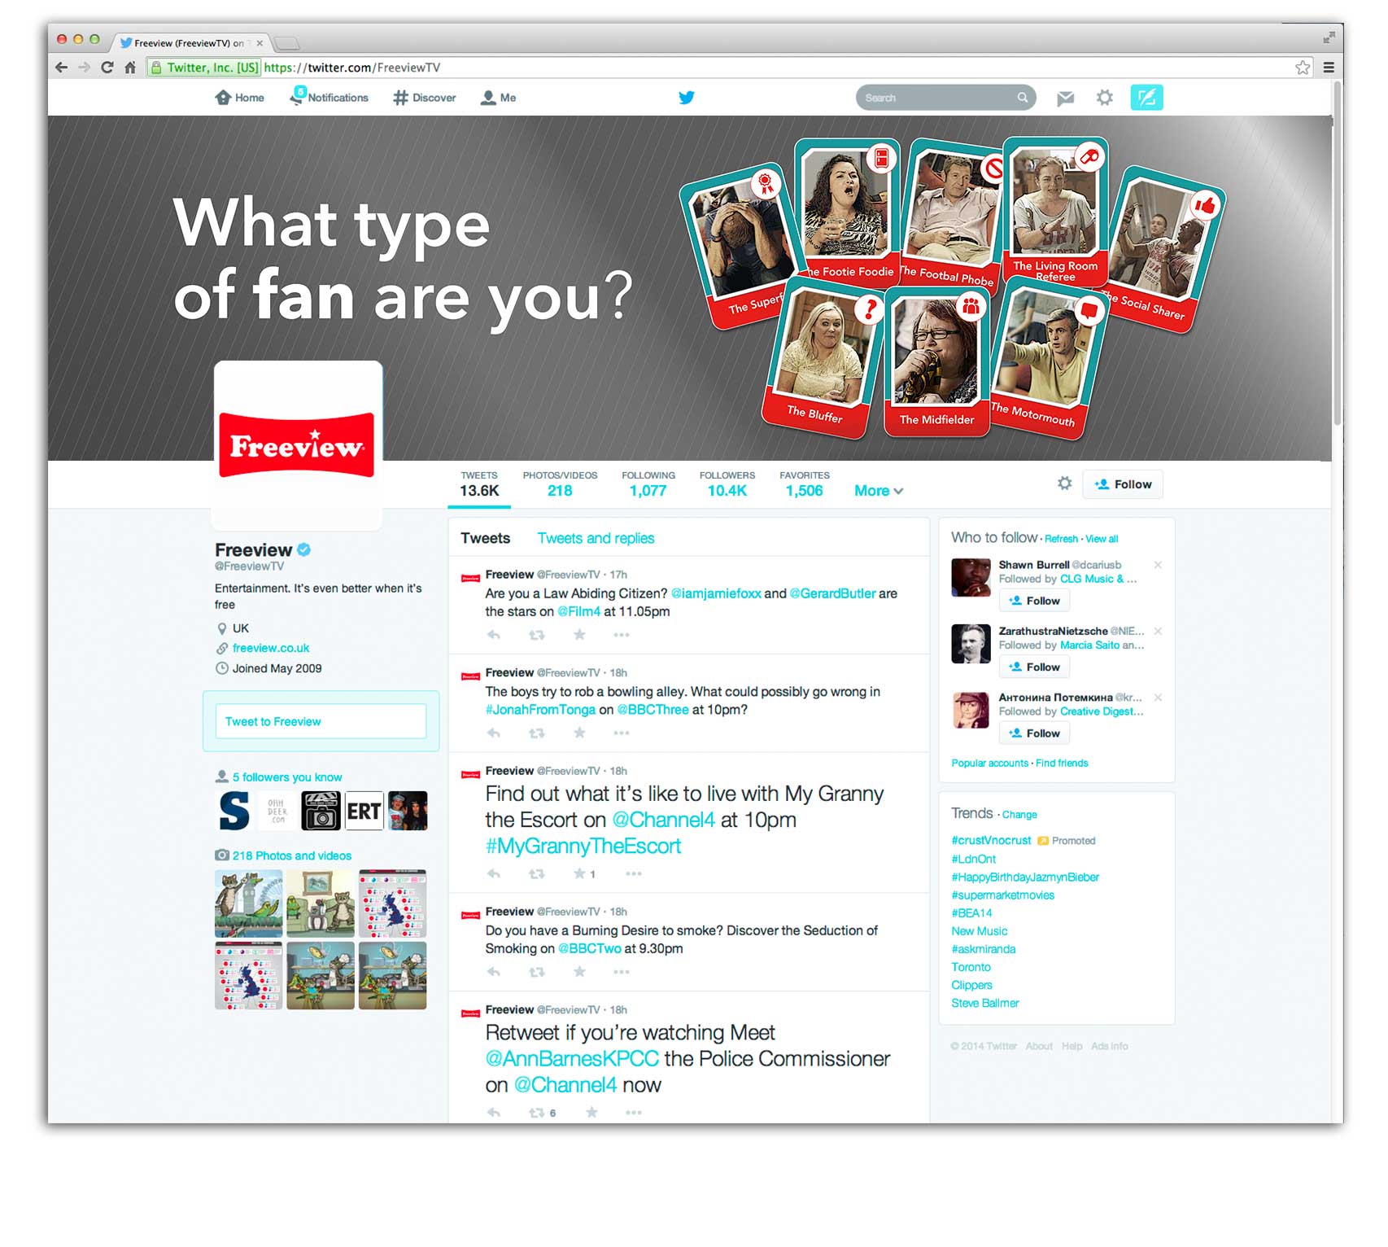
Task: Click the compose new tweet icon
Action: [x=1146, y=98]
